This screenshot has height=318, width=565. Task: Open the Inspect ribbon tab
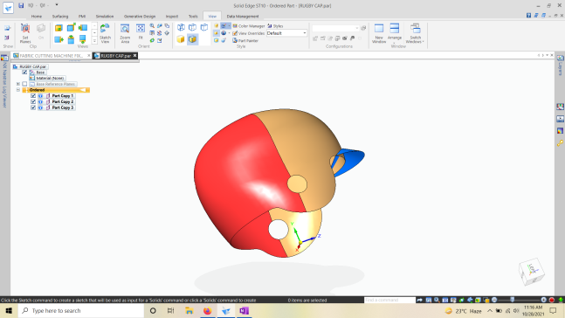click(x=172, y=17)
